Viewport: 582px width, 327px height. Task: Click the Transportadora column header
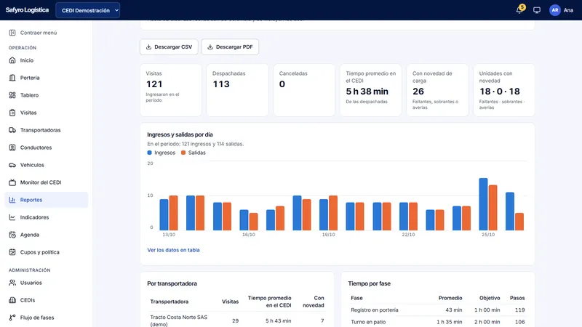tap(170, 302)
